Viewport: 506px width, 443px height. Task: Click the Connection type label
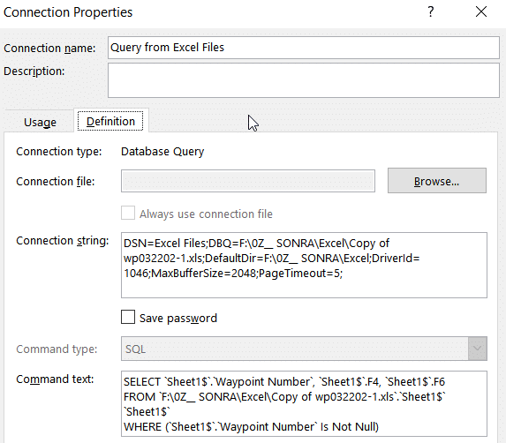[x=59, y=151]
